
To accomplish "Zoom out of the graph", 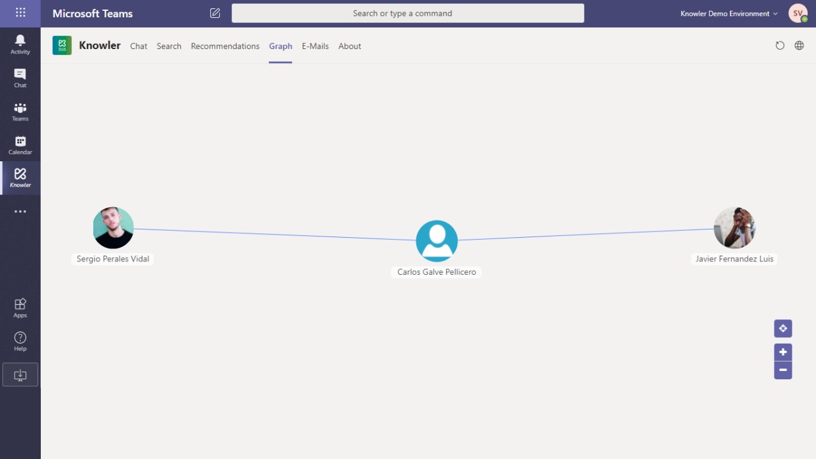I will pos(783,370).
